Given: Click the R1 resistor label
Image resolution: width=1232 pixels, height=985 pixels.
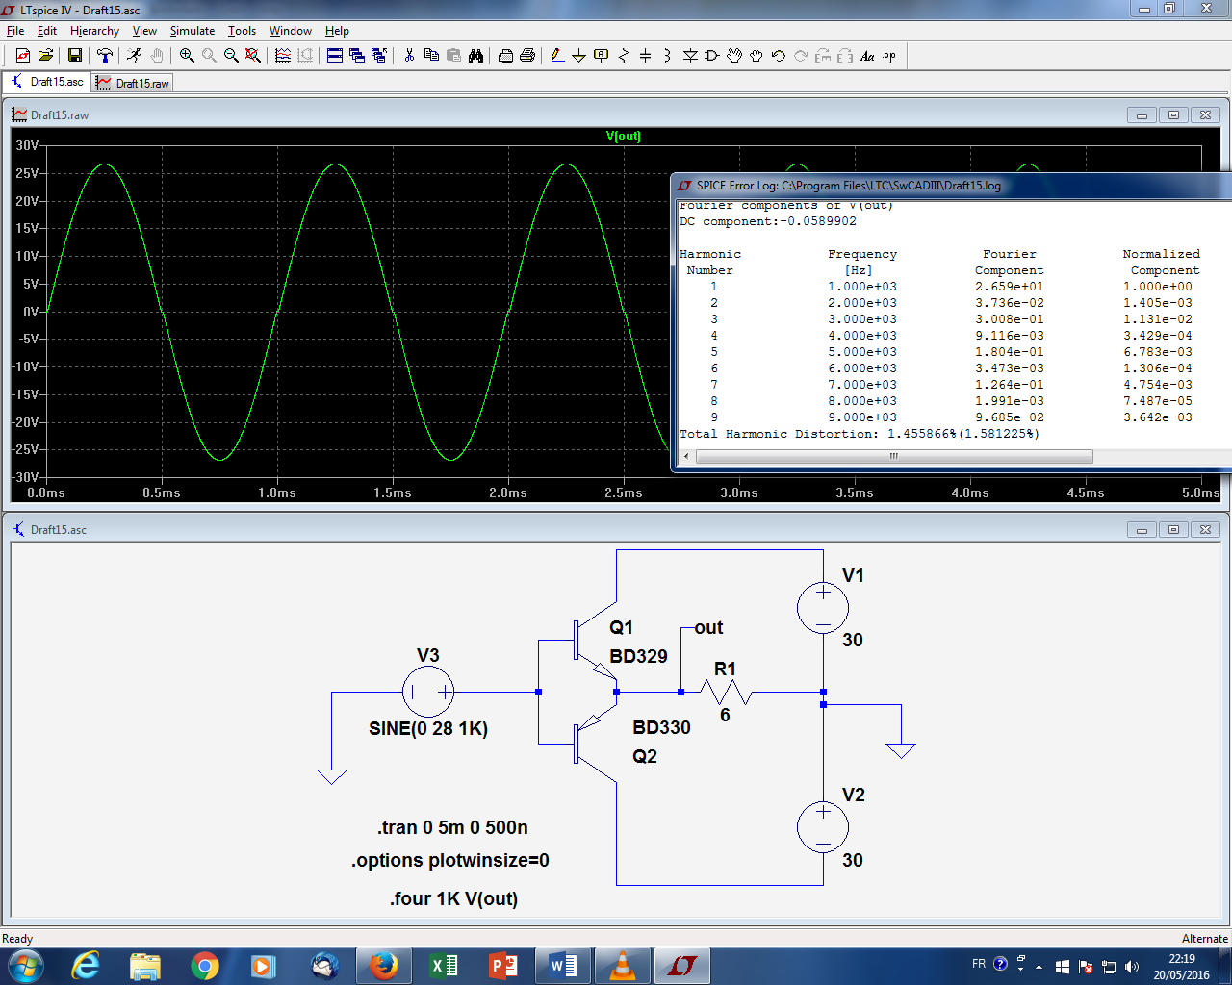Looking at the screenshot, I should point(725,669).
